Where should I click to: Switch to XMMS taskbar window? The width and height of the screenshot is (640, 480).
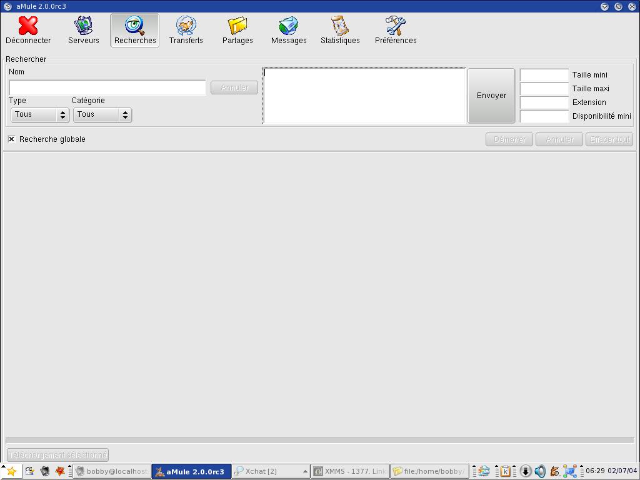pos(350,471)
